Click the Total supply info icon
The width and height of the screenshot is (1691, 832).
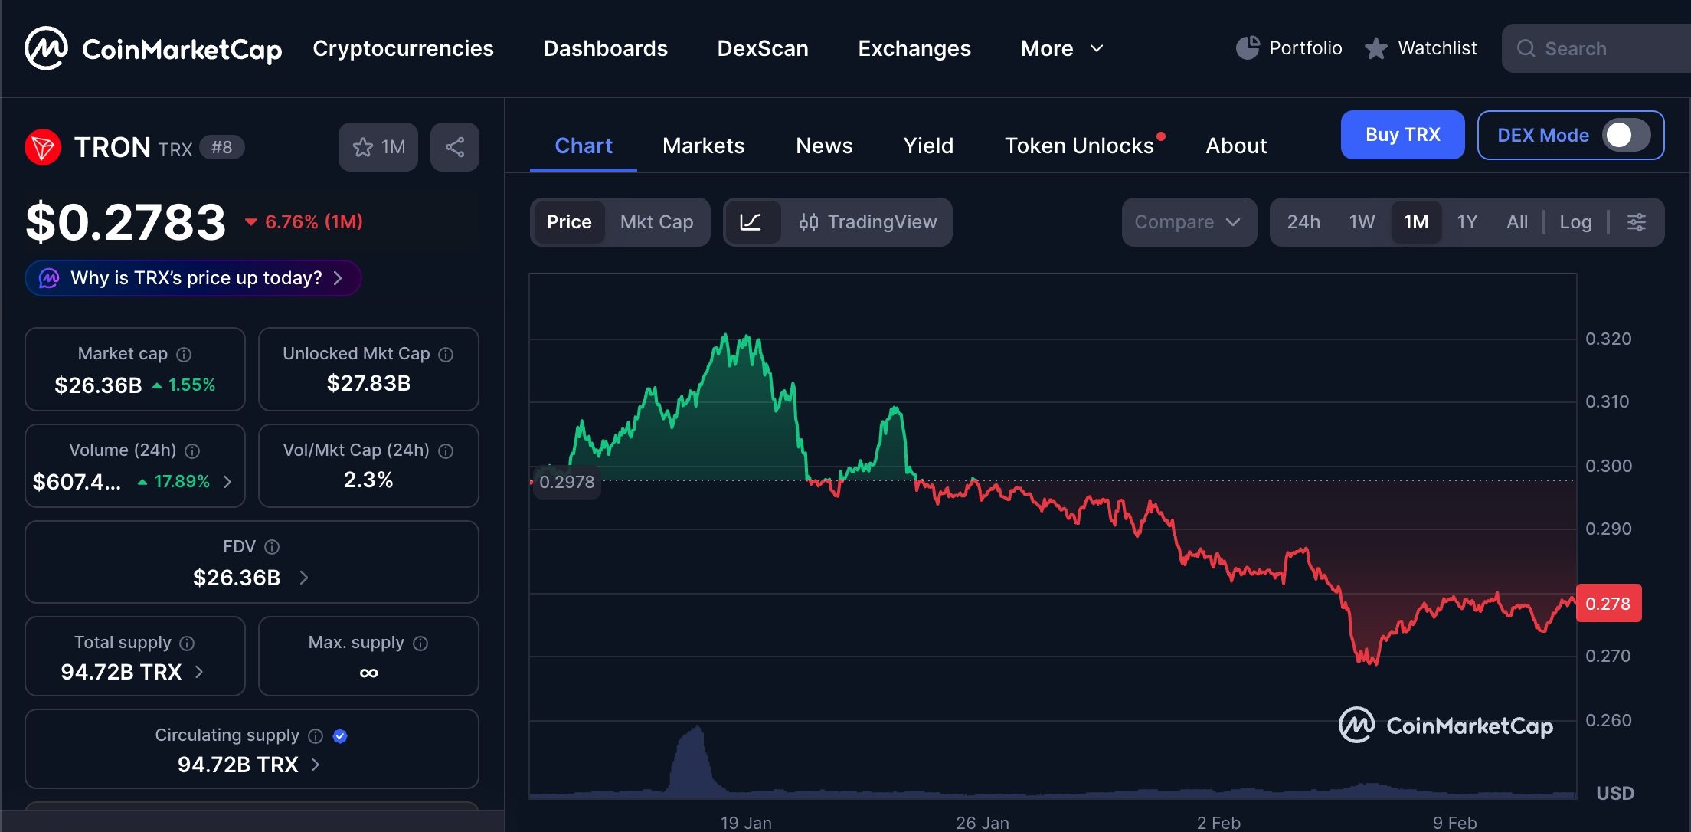point(187,643)
